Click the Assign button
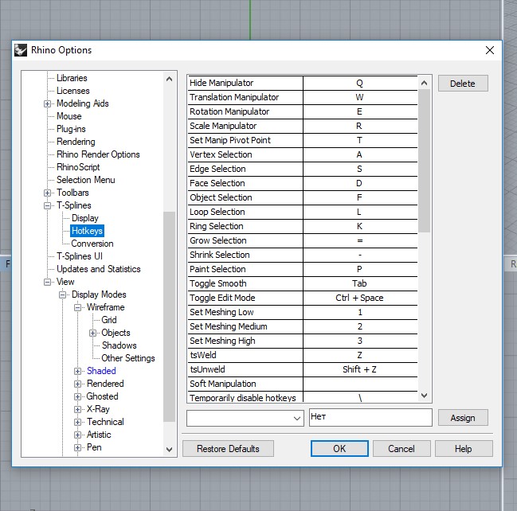Screen dimensions: 517x511 [x=463, y=418]
